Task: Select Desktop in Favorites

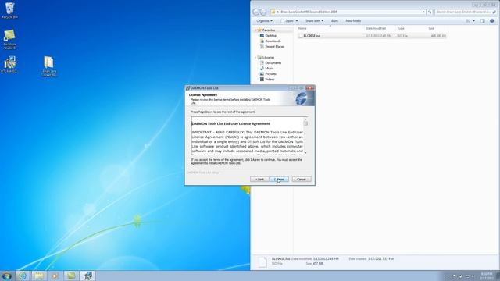Action: [x=271, y=36]
